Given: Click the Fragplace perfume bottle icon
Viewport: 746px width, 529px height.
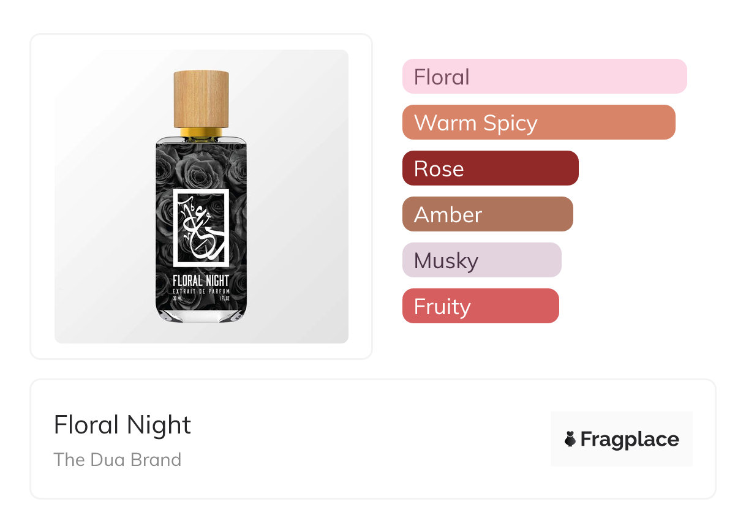Looking at the screenshot, I should point(570,439).
